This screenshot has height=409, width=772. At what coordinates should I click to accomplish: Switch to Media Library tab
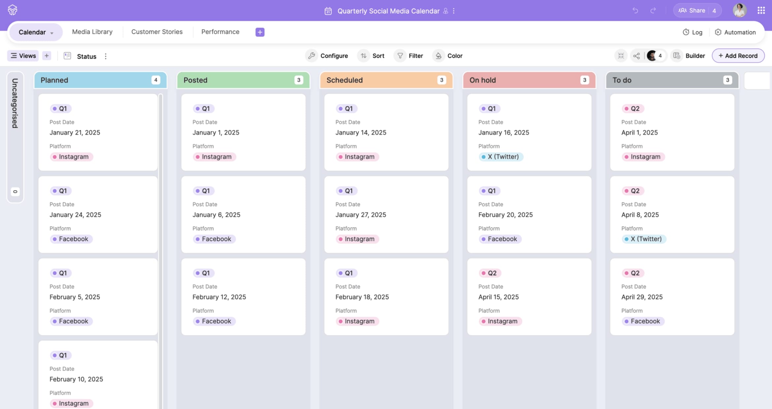[x=92, y=32]
